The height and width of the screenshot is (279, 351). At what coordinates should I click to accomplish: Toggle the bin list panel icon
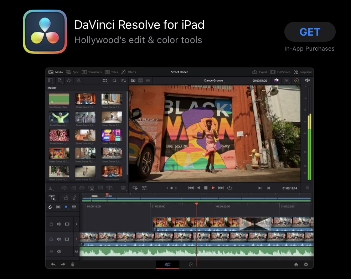(50, 81)
